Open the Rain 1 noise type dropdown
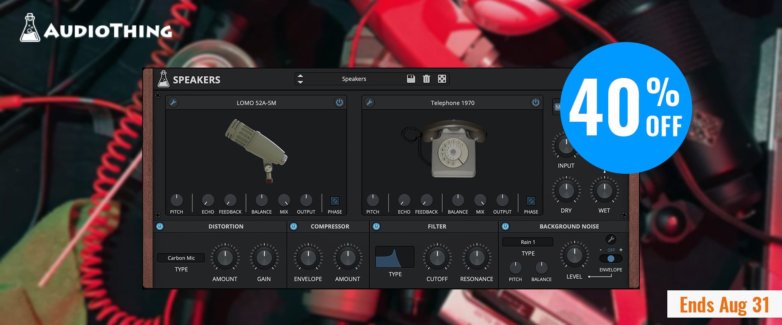Image resolution: width=782 pixels, height=325 pixels. tap(528, 242)
